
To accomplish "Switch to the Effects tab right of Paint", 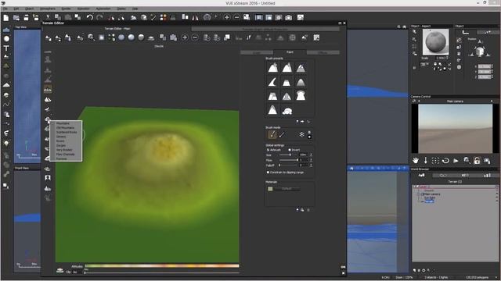I will click(x=323, y=52).
